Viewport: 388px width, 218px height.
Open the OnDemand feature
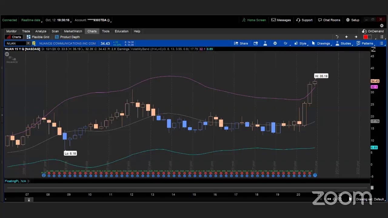coord(373,31)
